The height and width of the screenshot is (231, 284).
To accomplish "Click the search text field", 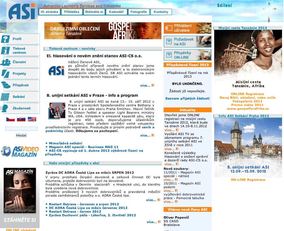I will coord(21,129).
